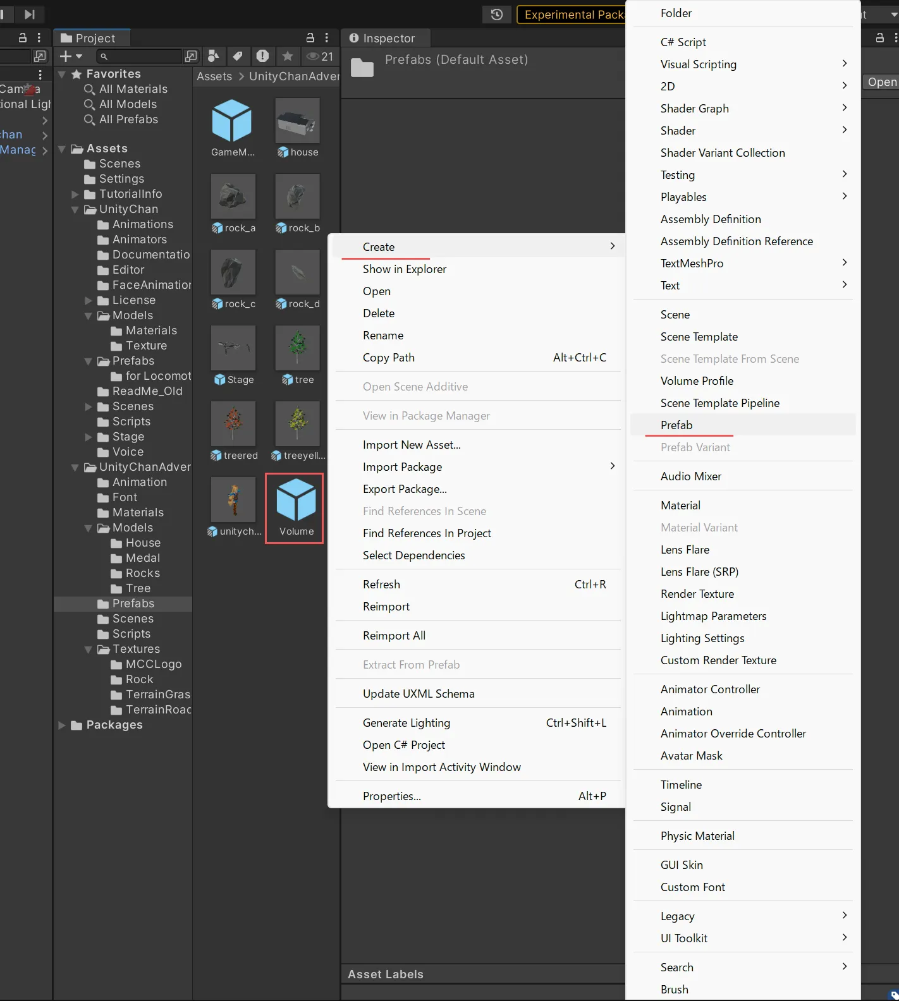Open the Undo History icon
Viewport: 899px width, 1001px height.
[497, 14]
